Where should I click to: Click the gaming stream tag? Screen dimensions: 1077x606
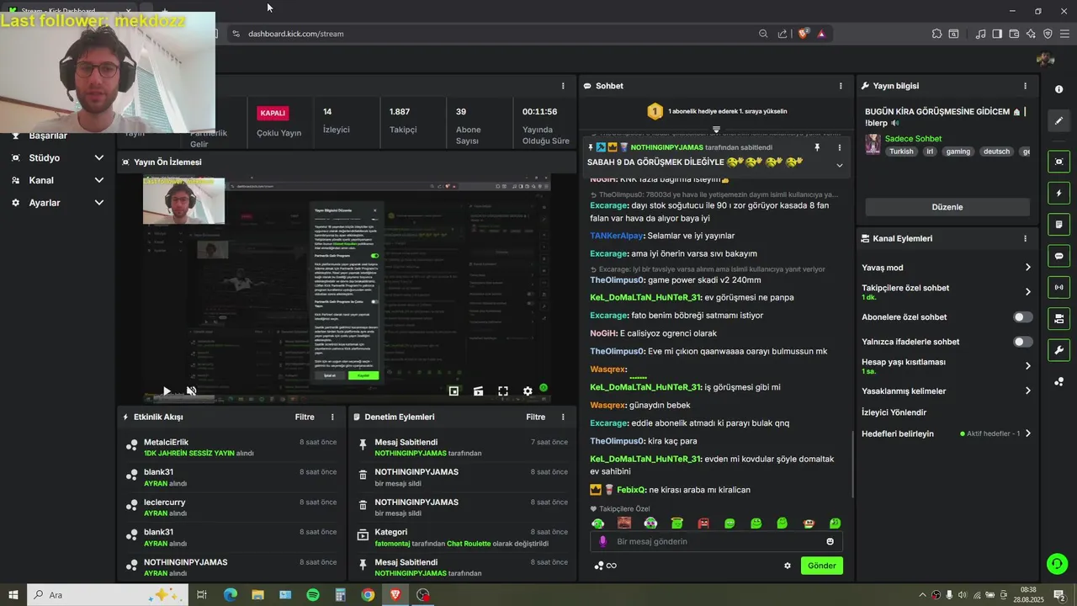(958, 151)
